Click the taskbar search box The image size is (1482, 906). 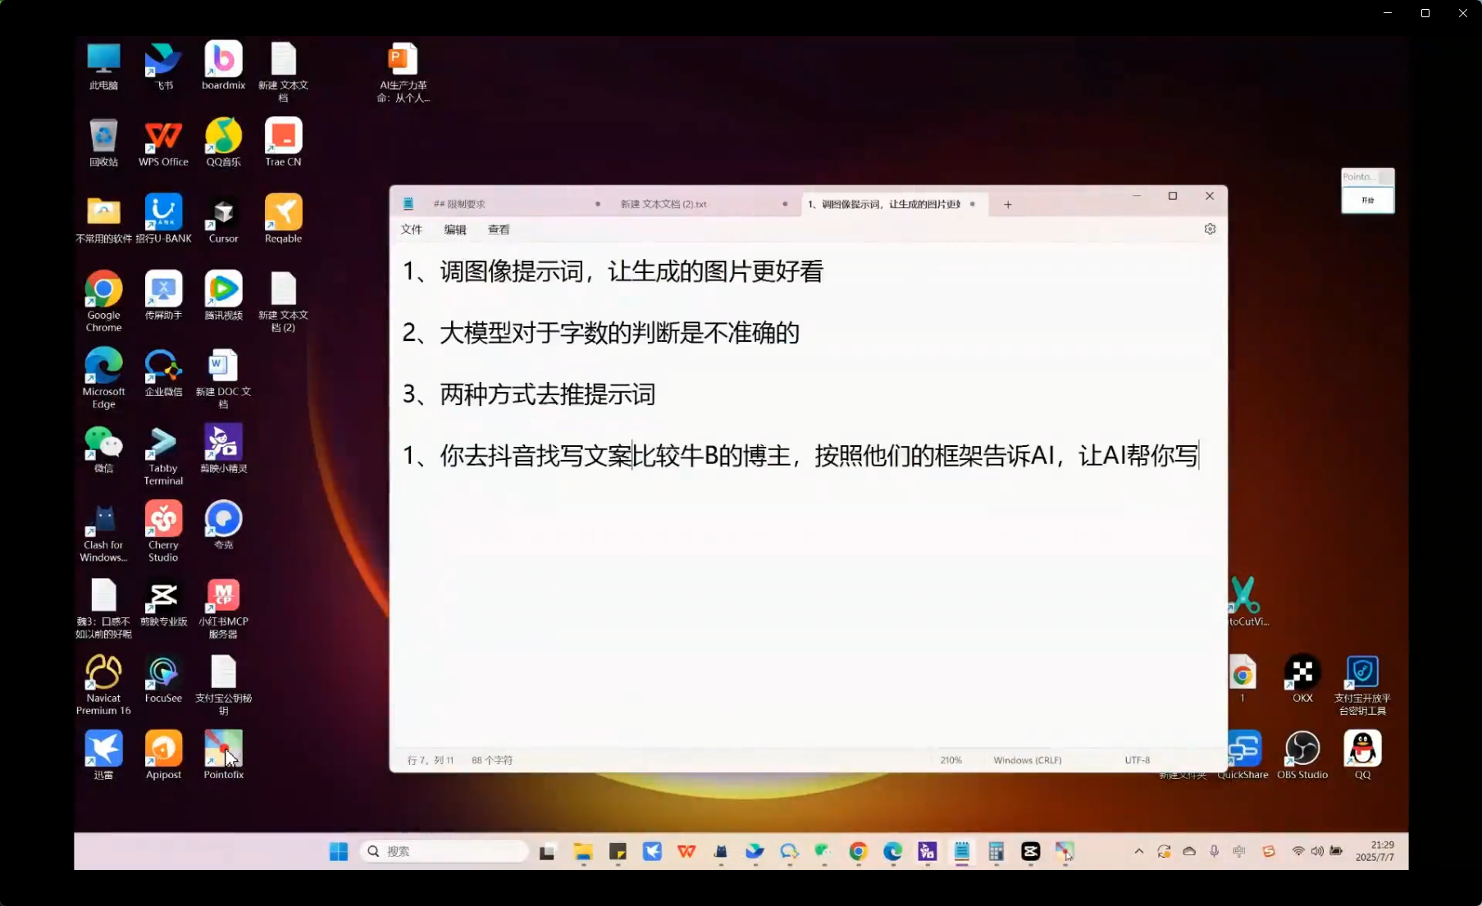444,851
